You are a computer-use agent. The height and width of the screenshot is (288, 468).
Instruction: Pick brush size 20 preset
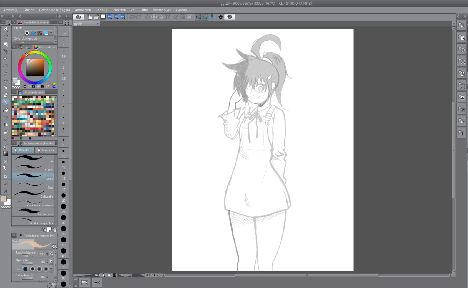pyautogui.click(x=64, y=197)
